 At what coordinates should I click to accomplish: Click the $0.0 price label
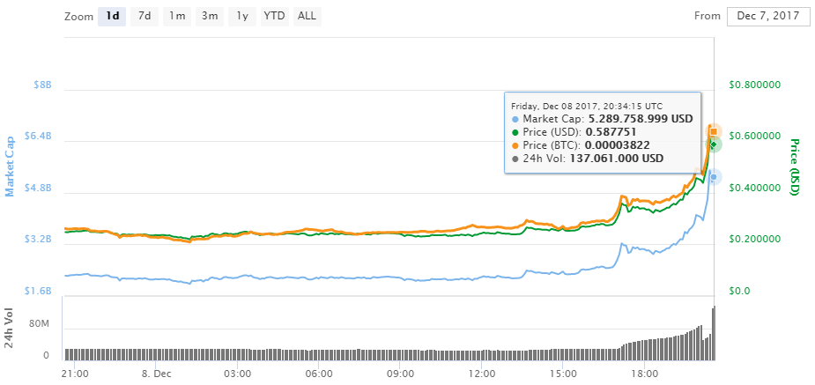[x=740, y=291]
